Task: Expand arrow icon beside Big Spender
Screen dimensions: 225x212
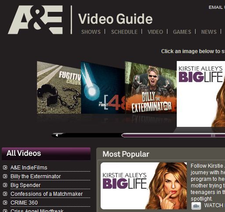Action: 5,185
